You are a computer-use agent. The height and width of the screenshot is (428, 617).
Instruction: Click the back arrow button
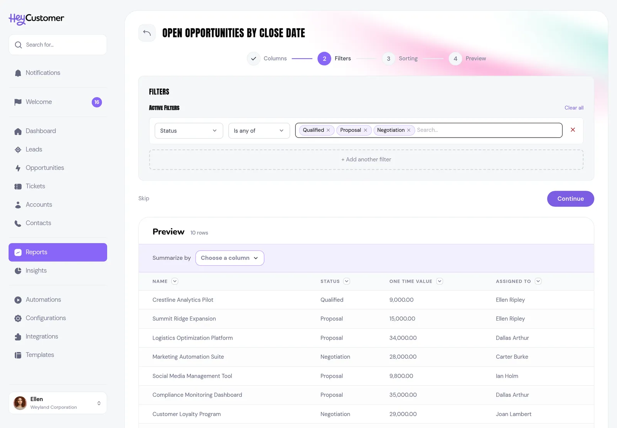point(147,33)
